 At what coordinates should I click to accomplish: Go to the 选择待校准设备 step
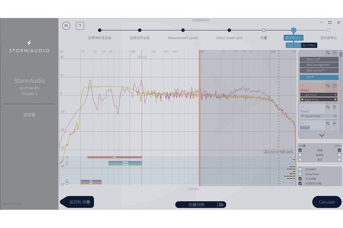click(99, 30)
